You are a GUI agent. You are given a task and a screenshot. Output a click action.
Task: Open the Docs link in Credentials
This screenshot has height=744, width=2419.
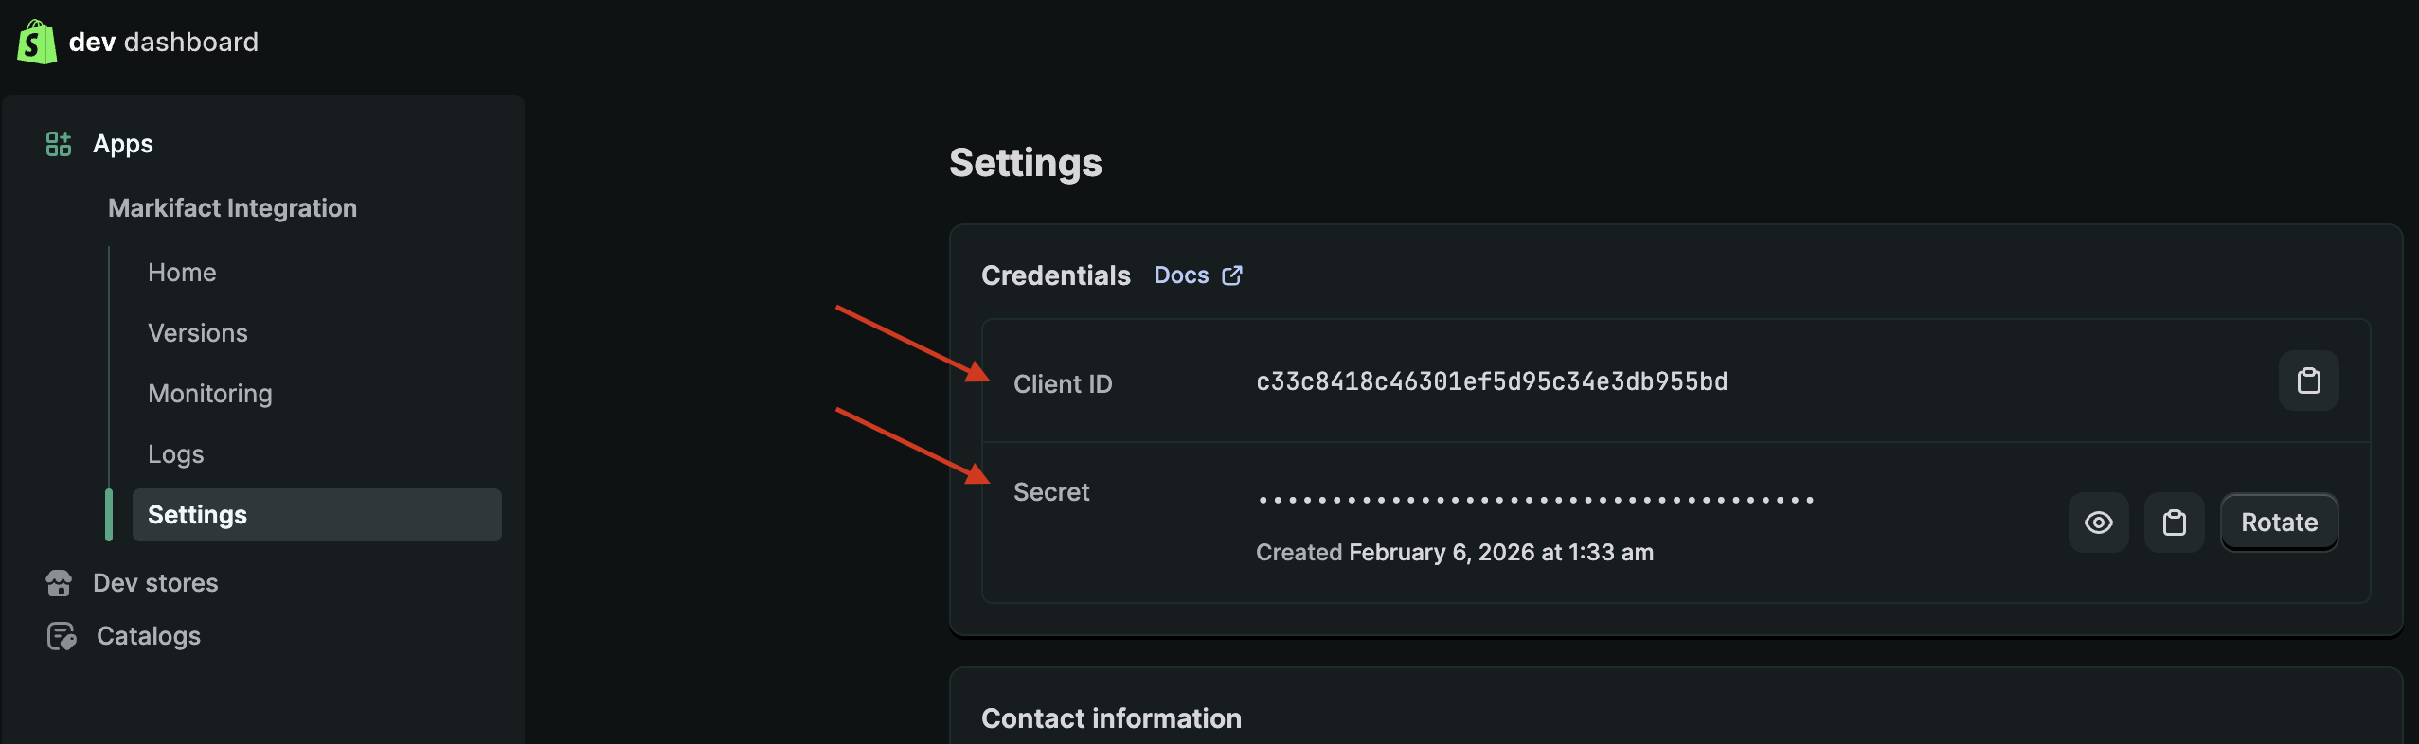click(x=1180, y=275)
